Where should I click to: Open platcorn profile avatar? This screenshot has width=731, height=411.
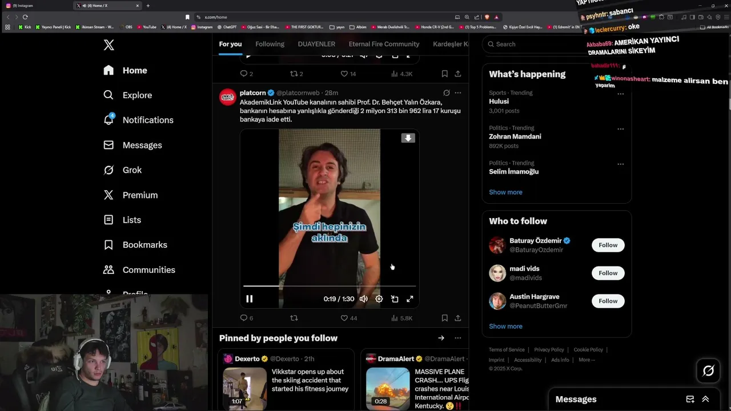point(228,97)
